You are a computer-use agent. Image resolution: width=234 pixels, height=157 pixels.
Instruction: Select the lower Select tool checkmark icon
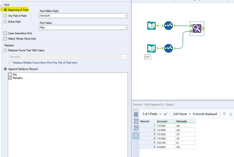pyautogui.click(x=169, y=48)
